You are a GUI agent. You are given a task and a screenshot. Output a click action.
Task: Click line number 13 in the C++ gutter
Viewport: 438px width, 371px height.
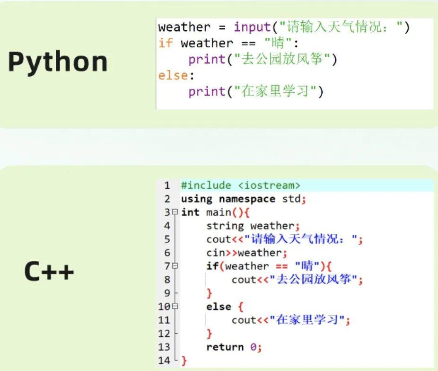click(x=164, y=347)
